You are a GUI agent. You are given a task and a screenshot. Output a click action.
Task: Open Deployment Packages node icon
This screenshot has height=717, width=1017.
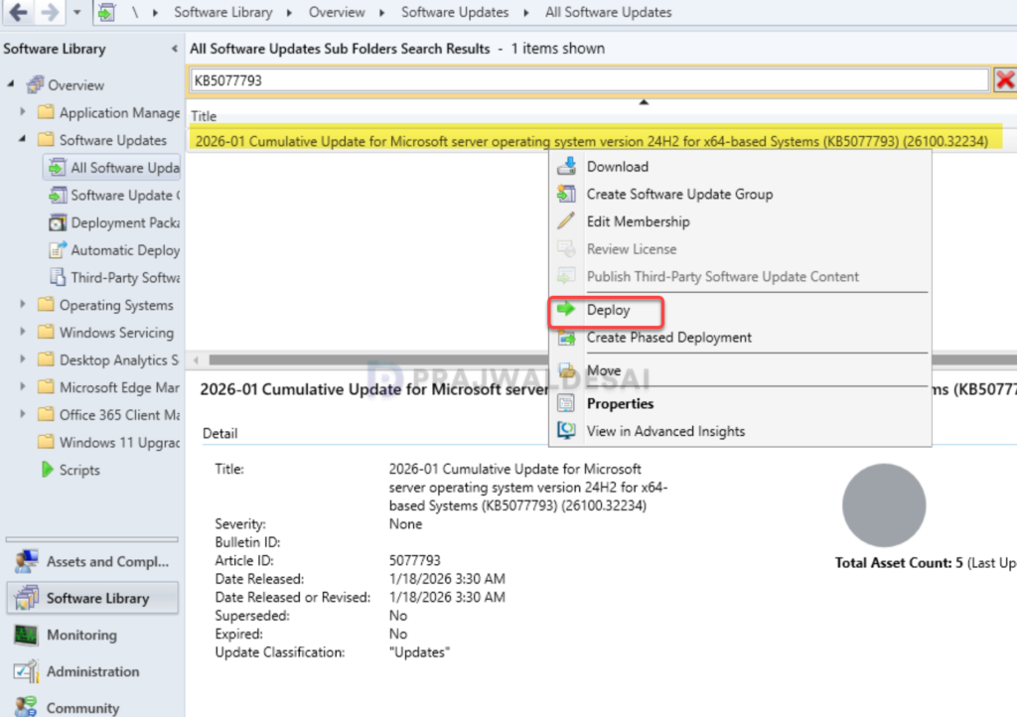pos(57,222)
